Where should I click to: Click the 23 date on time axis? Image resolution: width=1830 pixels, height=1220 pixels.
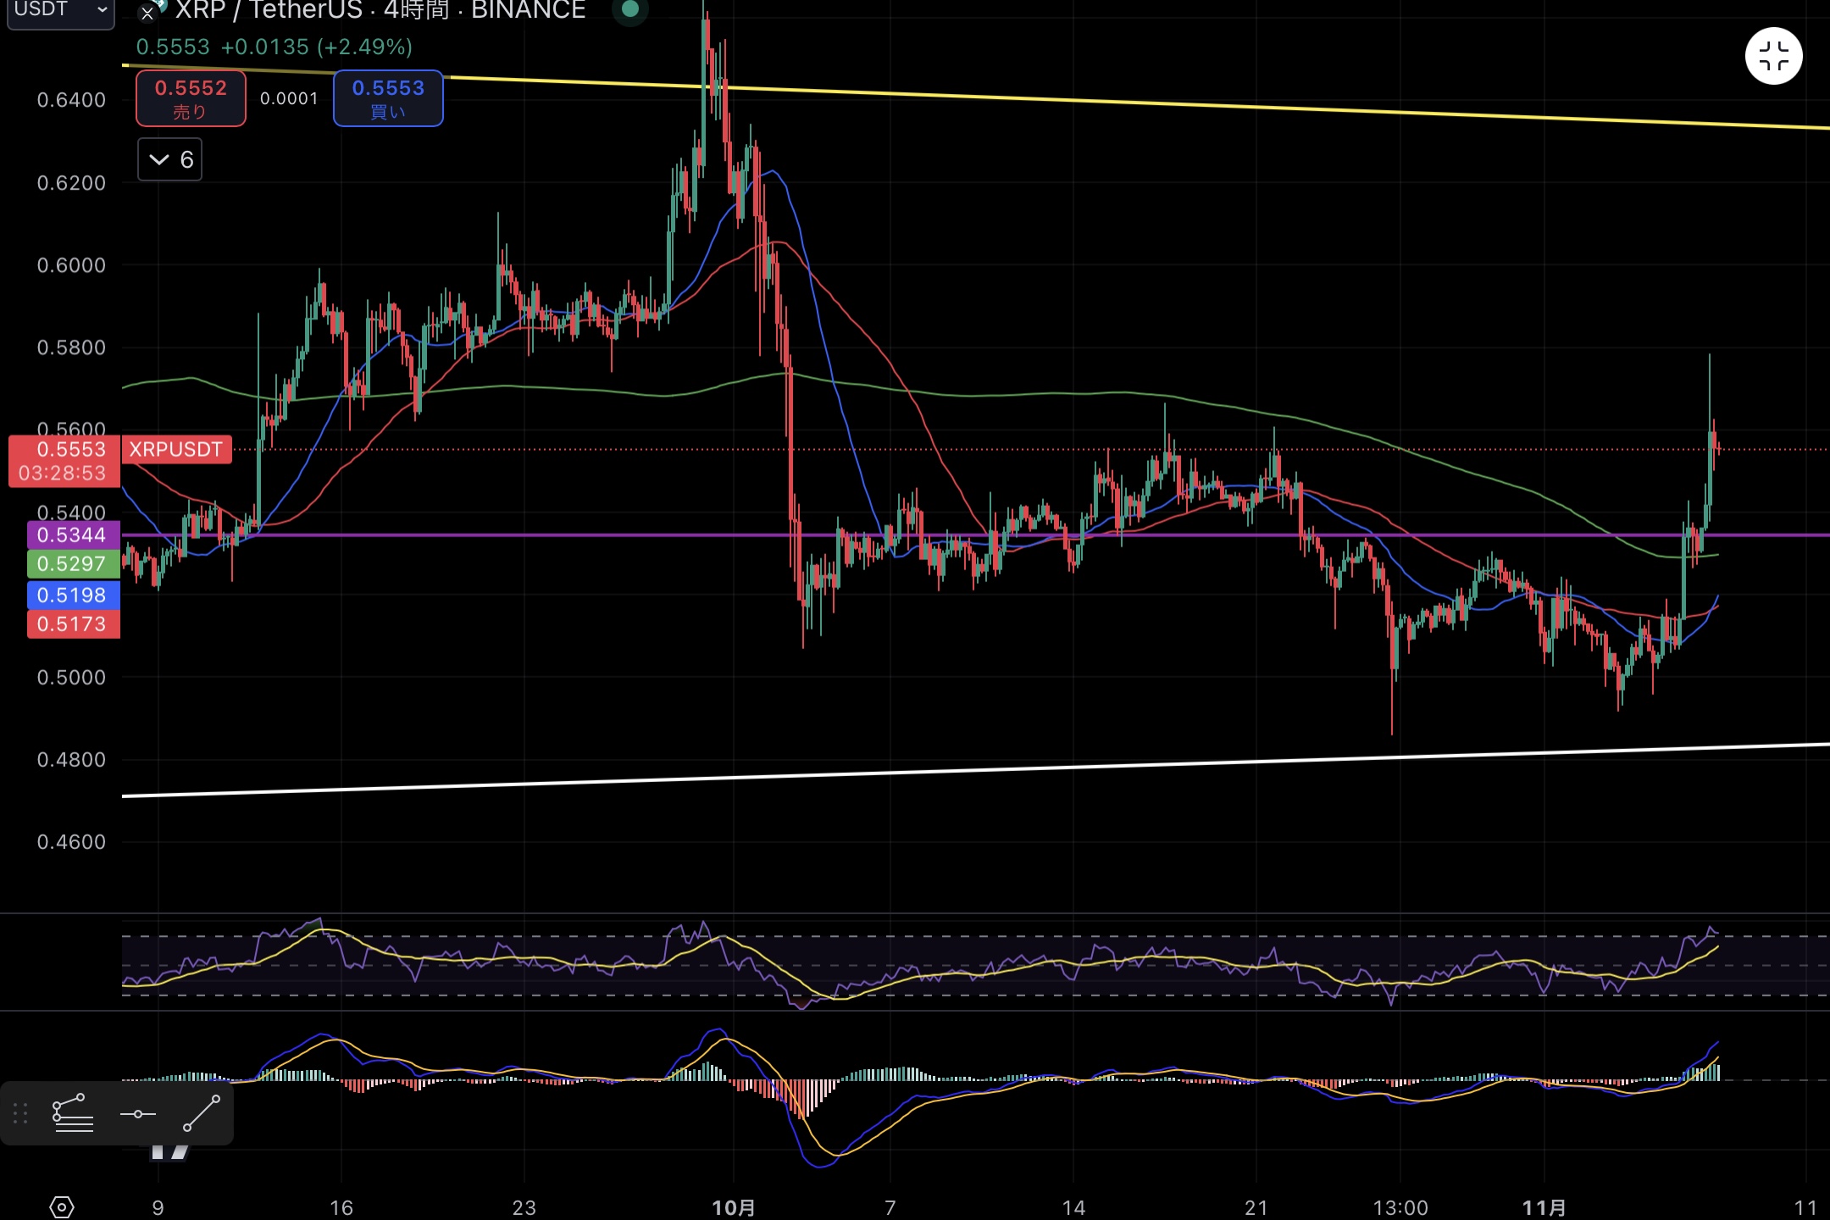pos(524,1207)
